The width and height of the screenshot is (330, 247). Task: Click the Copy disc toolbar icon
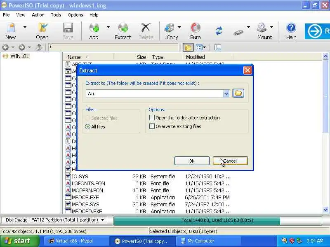point(170,28)
